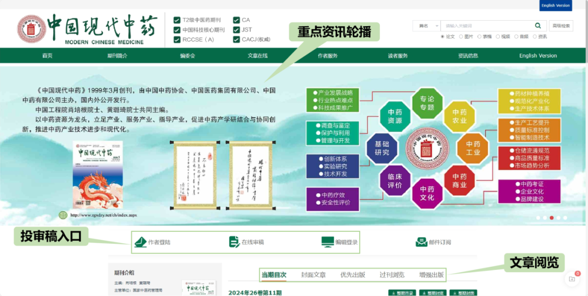Screen dimensions: 588x296
Task: Click the 期刊介绍 panel heading
Action: click(125, 273)
